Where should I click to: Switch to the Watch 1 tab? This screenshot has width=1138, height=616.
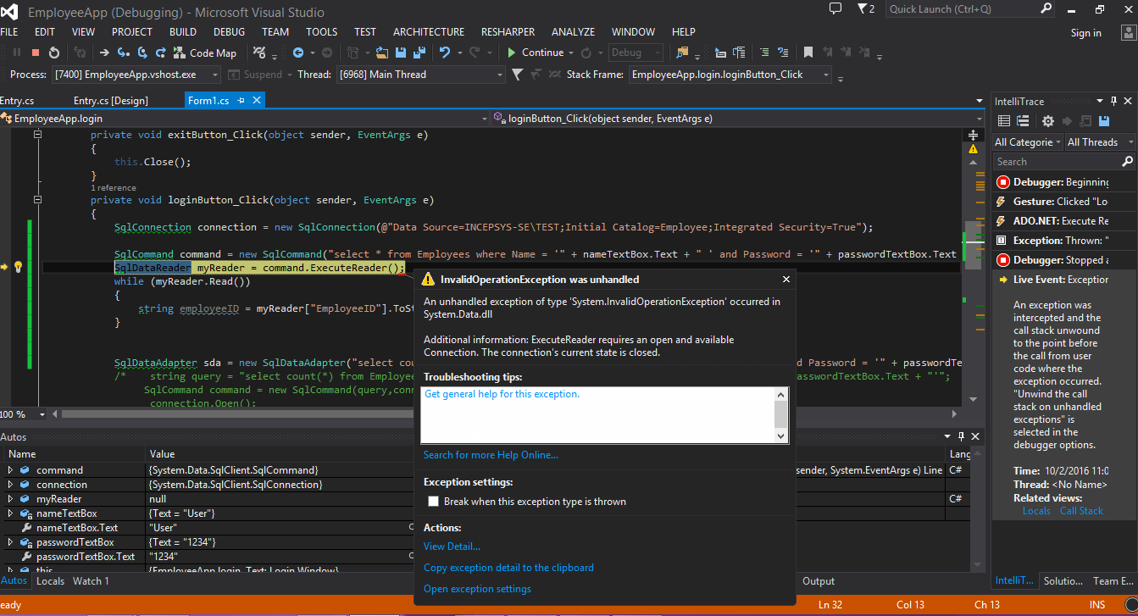[91, 581]
